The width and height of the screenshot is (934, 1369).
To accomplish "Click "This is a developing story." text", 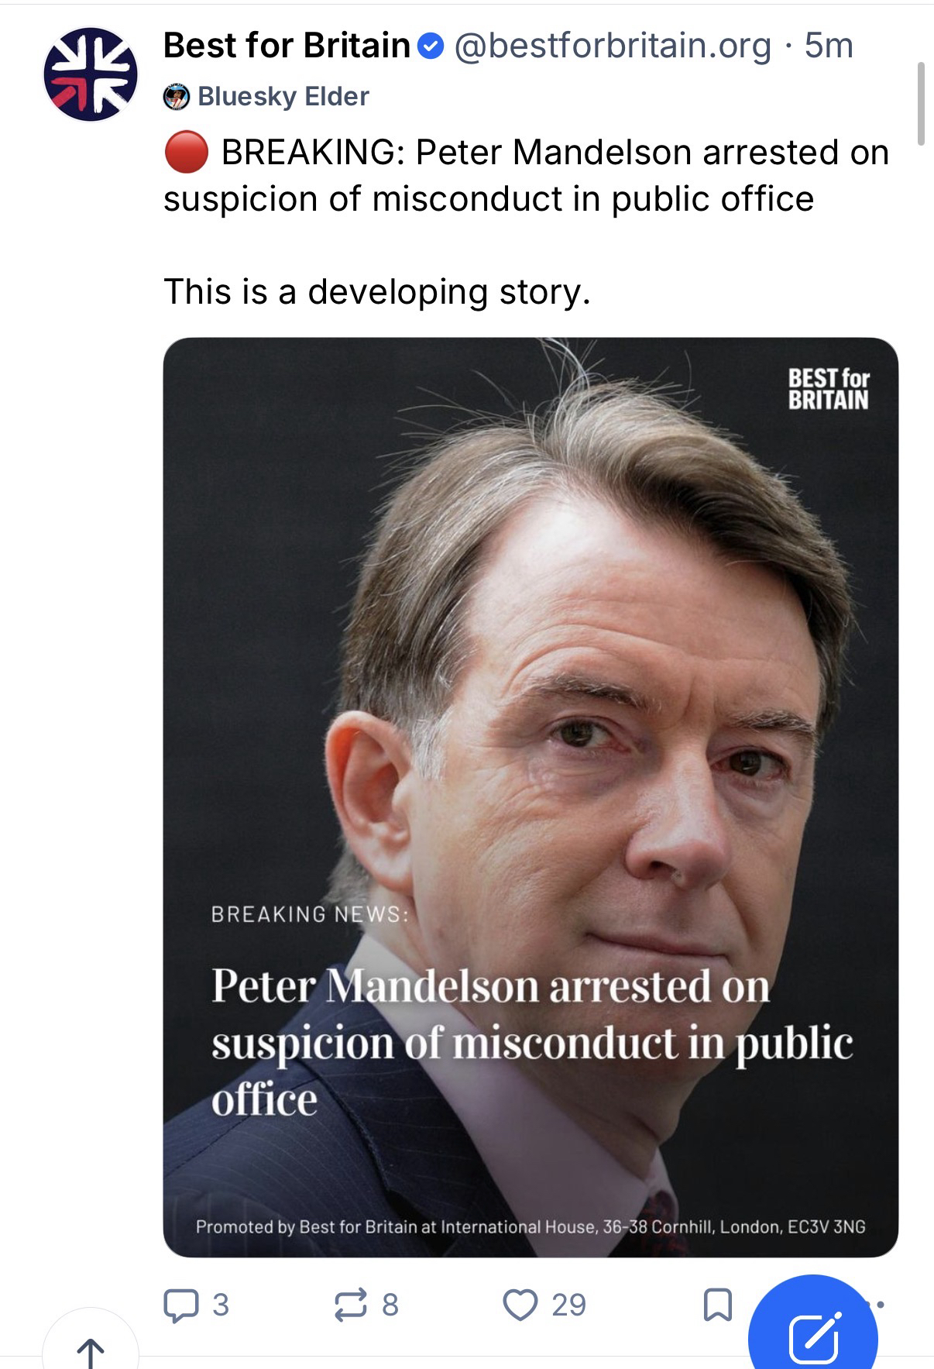I will click(377, 292).
